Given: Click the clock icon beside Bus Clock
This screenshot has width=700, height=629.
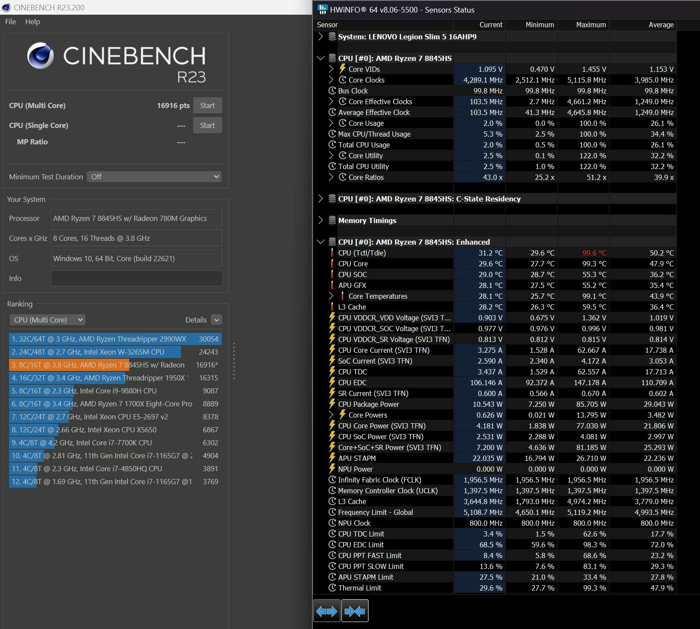Looking at the screenshot, I should coord(332,91).
